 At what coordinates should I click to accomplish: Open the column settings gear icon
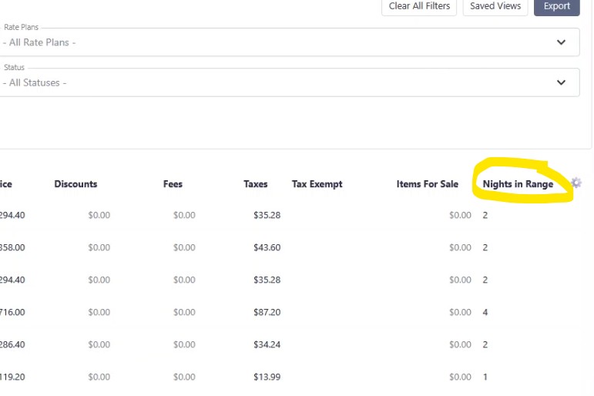[x=576, y=183]
